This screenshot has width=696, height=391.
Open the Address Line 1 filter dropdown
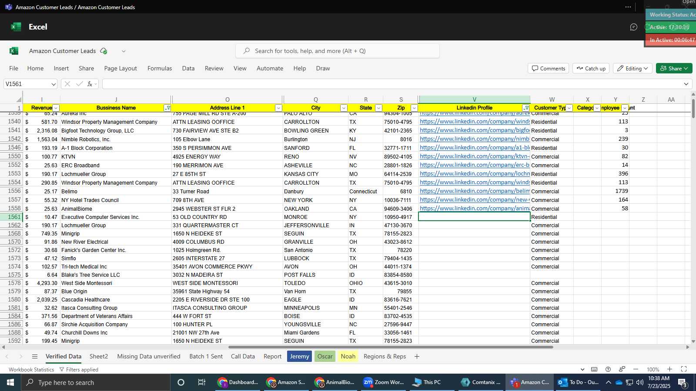click(278, 108)
